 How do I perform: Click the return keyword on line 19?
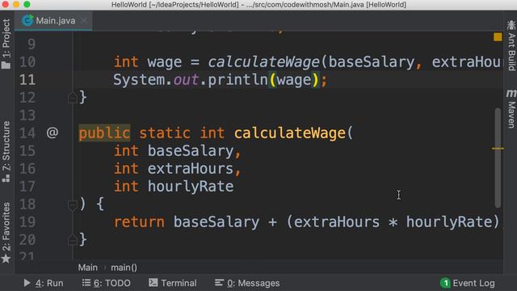coord(139,222)
